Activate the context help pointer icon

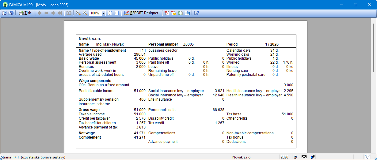pos(196,13)
